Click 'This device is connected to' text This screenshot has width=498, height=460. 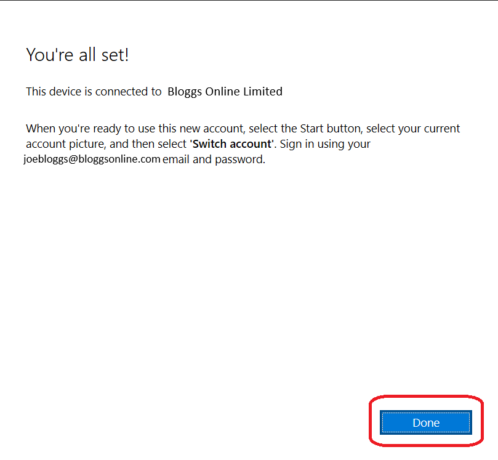(x=94, y=92)
